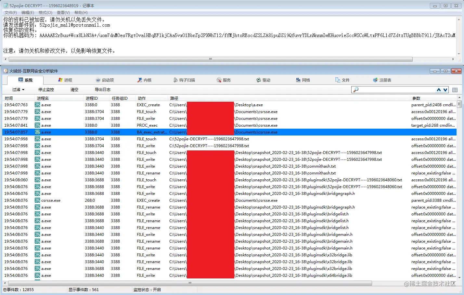Click the process icon in the csrsse.exe row

37,200
